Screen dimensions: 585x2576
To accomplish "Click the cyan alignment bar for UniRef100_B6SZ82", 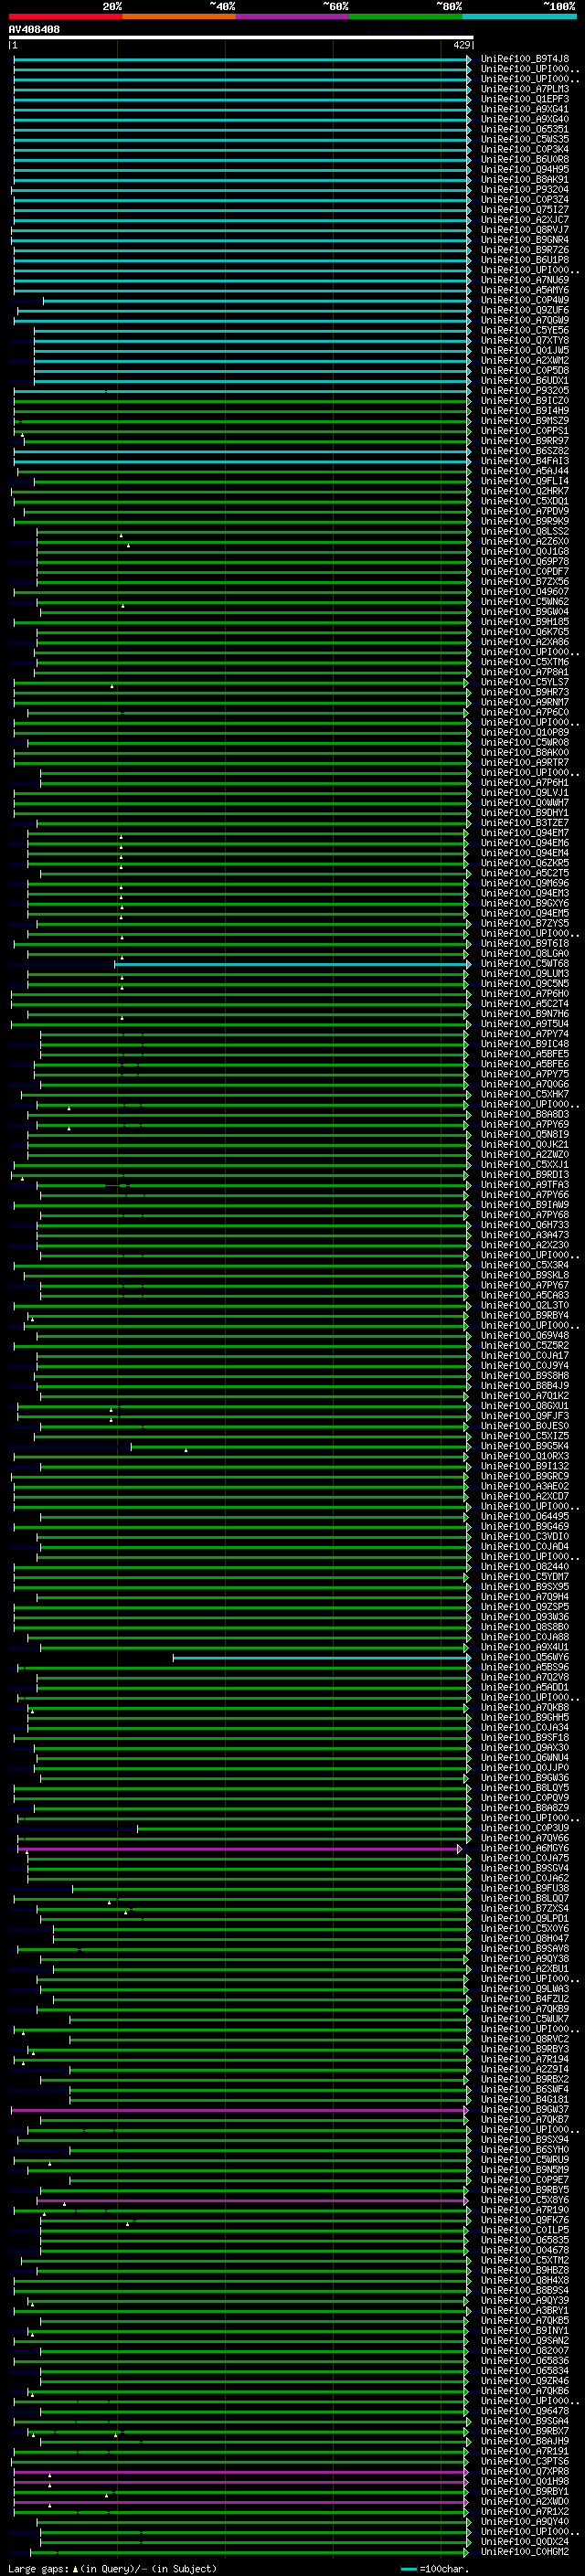I will [x=241, y=451].
